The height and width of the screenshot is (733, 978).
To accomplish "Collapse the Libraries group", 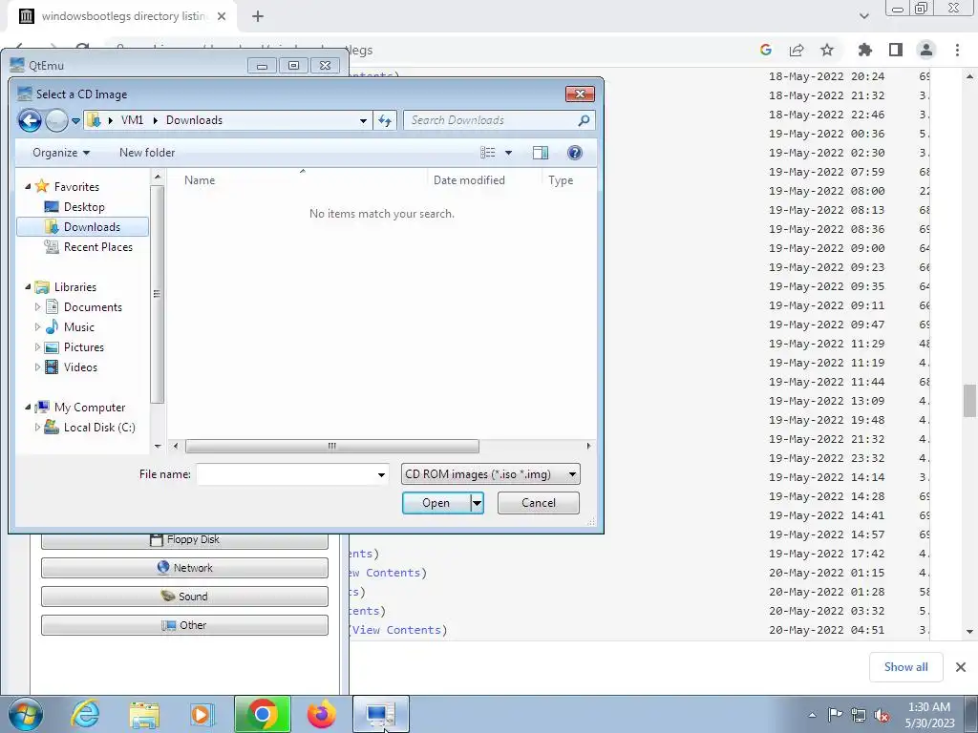I will pyautogui.click(x=28, y=286).
